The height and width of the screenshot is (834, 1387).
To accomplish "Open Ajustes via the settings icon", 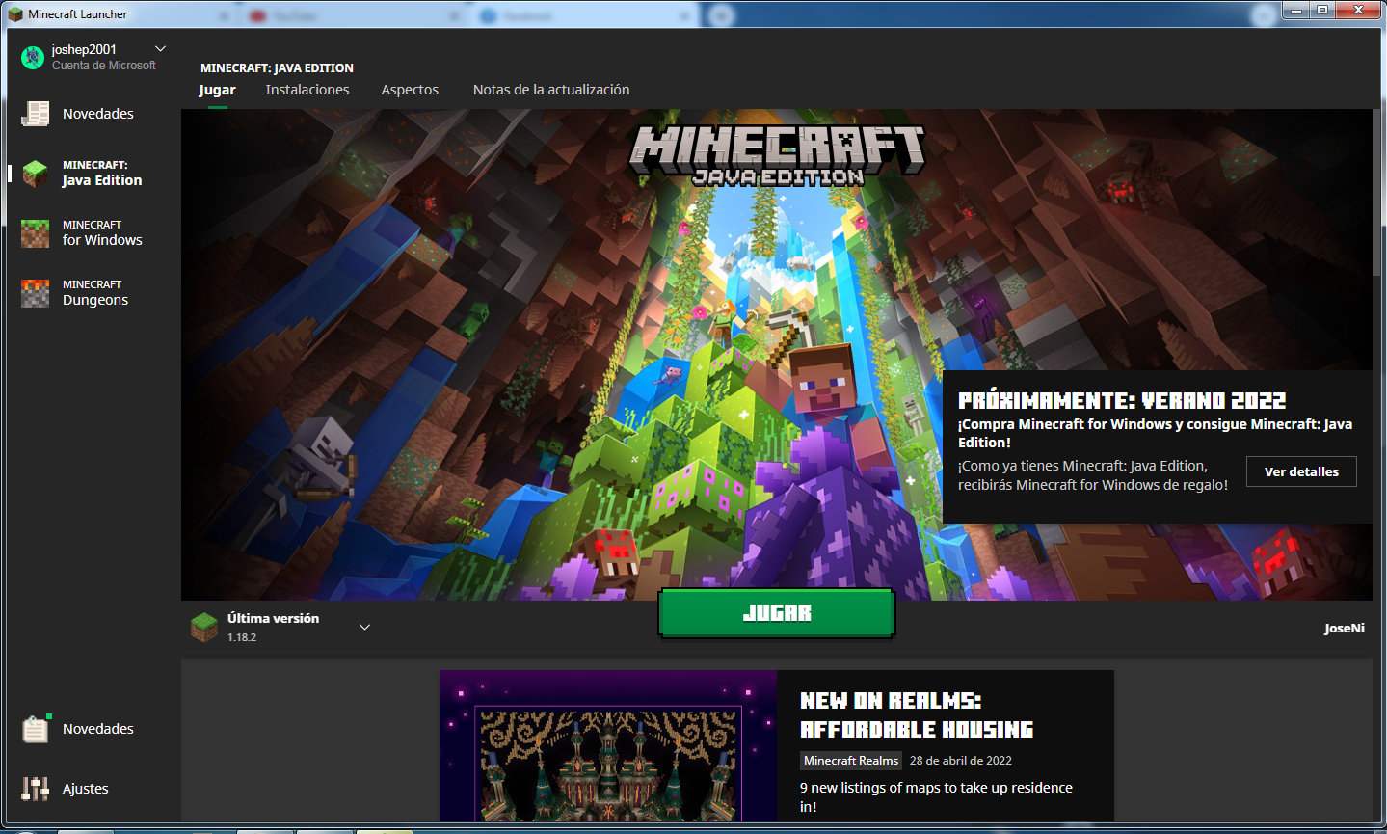I will click(36, 789).
